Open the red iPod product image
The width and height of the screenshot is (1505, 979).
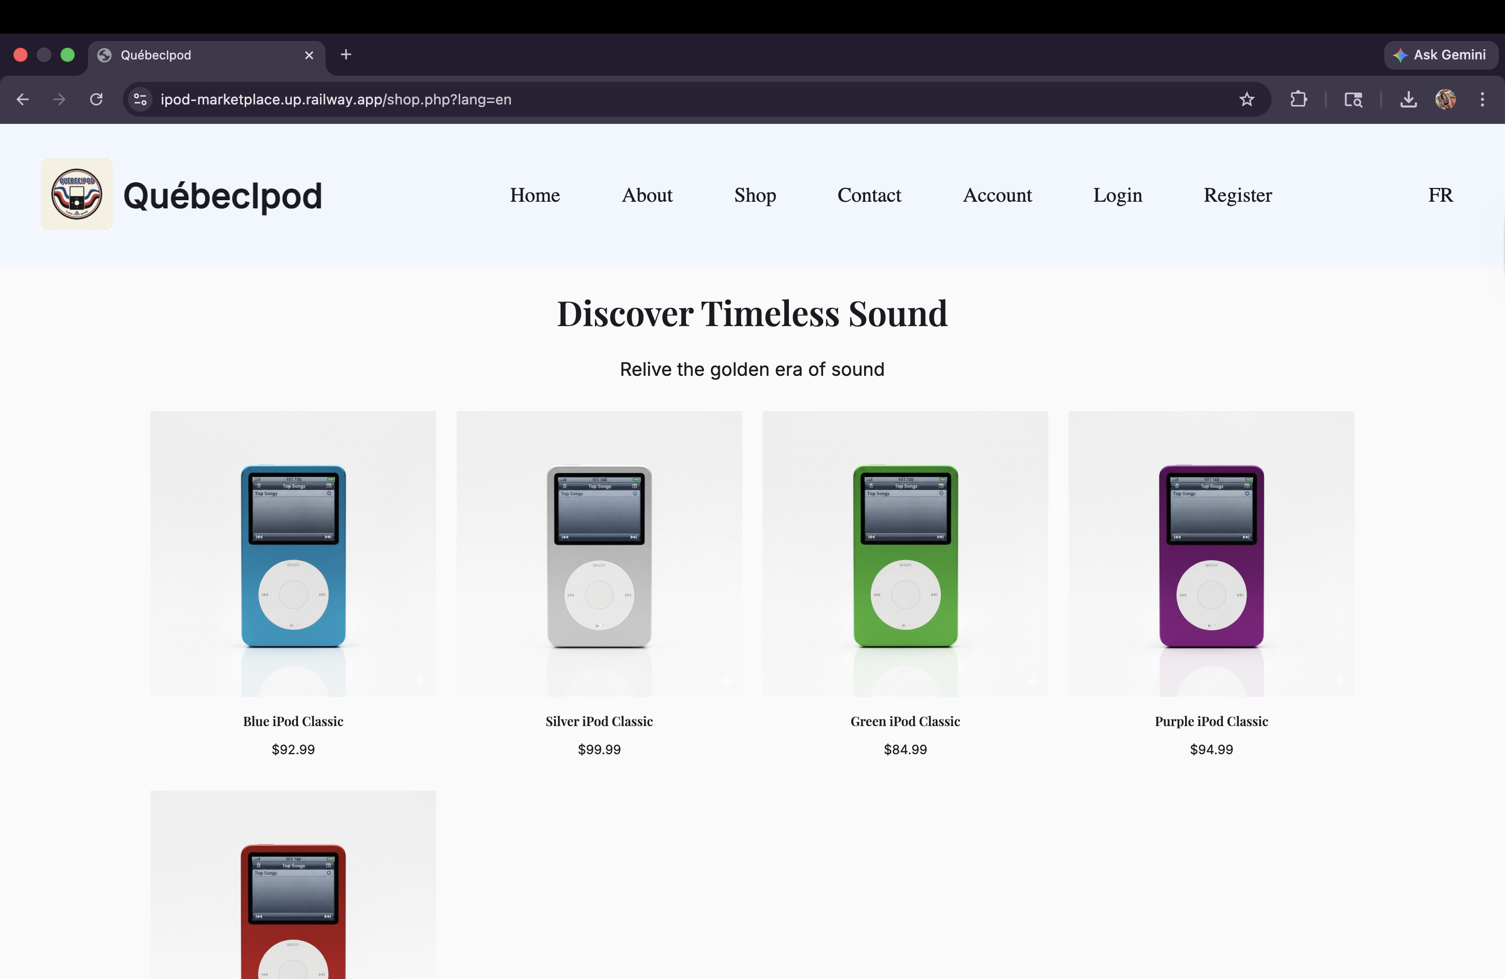(x=293, y=885)
